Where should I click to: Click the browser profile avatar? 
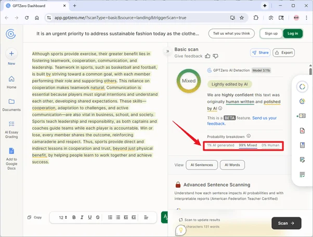[x=296, y=18]
